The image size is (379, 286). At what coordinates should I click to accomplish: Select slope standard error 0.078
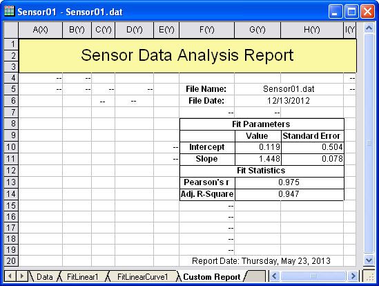click(312, 159)
